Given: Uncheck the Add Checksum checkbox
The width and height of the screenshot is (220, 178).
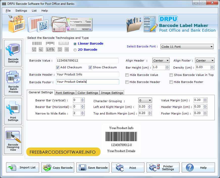Looking at the screenshot, I should click(58, 68).
